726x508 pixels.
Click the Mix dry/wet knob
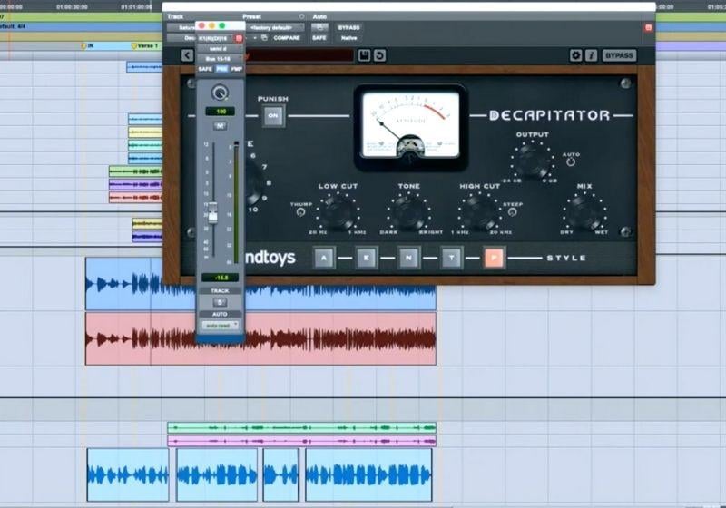pyautogui.click(x=584, y=212)
